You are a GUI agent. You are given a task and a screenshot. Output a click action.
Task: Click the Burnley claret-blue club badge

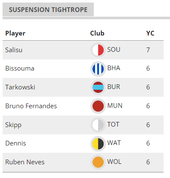click(x=98, y=87)
